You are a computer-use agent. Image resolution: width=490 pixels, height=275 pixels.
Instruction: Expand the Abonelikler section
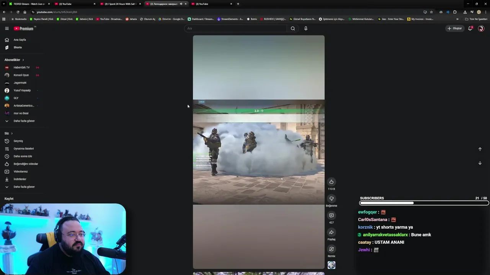coord(14,60)
